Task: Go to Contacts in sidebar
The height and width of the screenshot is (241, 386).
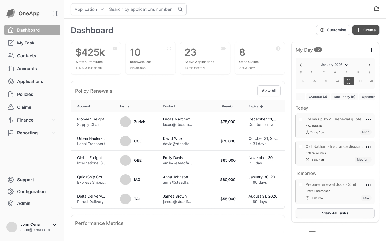Action: pos(32,56)
